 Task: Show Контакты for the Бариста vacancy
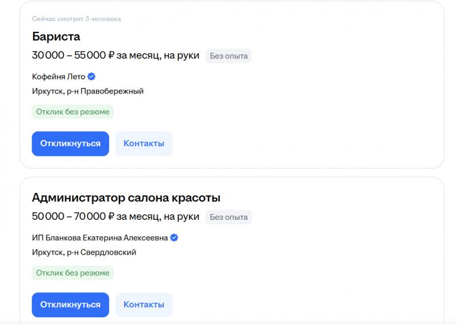pos(144,143)
